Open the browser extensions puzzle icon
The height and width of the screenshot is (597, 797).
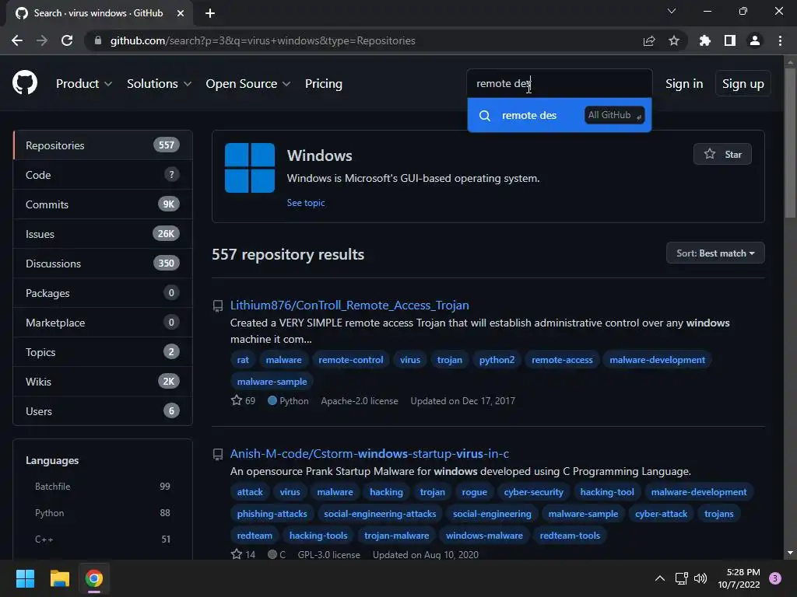[704, 40]
